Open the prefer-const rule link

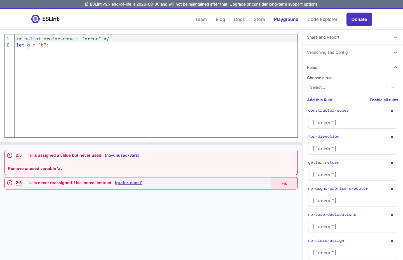click(x=129, y=183)
